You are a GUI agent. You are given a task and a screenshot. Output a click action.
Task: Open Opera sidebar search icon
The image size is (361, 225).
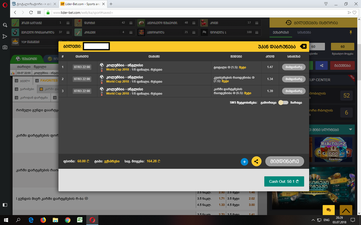click(5, 25)
